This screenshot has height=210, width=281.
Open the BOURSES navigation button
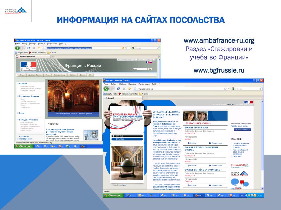[x=127, y=139]
